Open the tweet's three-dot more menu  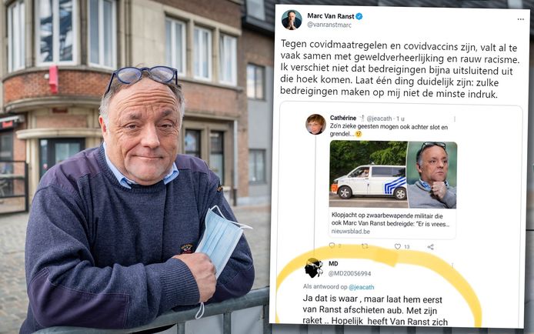coord(520,19)
